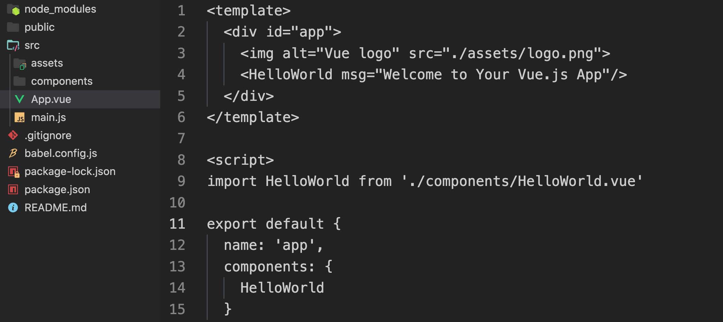Click the git icon next to .gitignore
This screenshot has height=322, width=723.
point(13,135)
